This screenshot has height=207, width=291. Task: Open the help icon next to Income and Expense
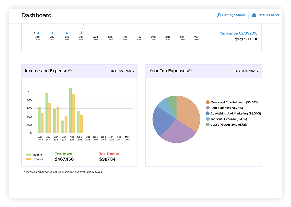(x=70, y=71)
